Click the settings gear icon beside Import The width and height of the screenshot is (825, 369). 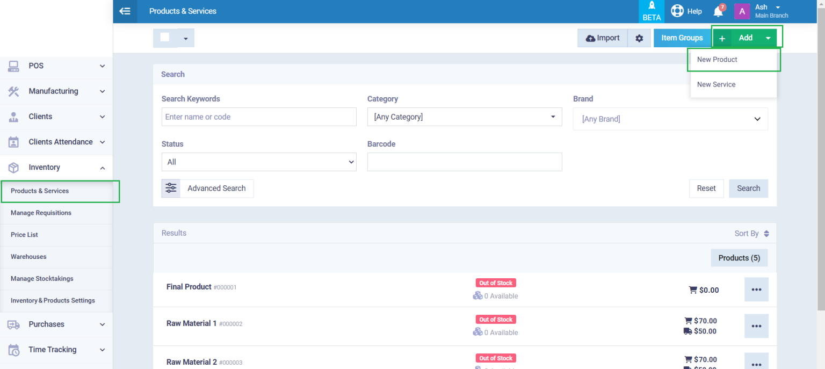[639, 38]
